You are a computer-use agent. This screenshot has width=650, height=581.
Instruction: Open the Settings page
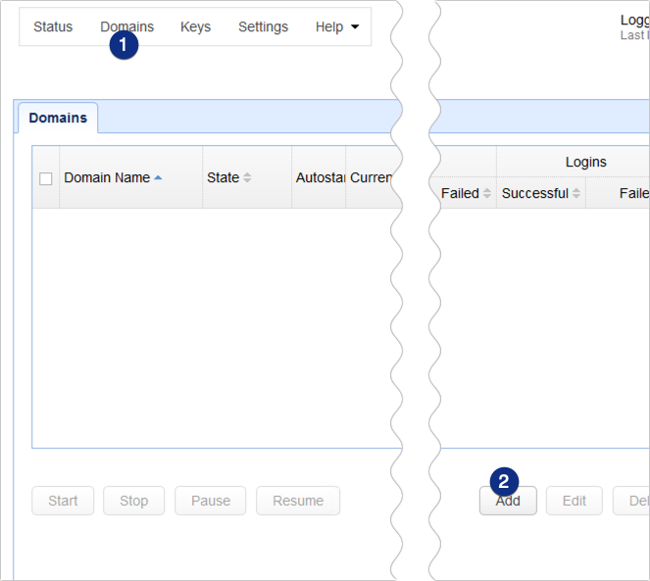263,26
